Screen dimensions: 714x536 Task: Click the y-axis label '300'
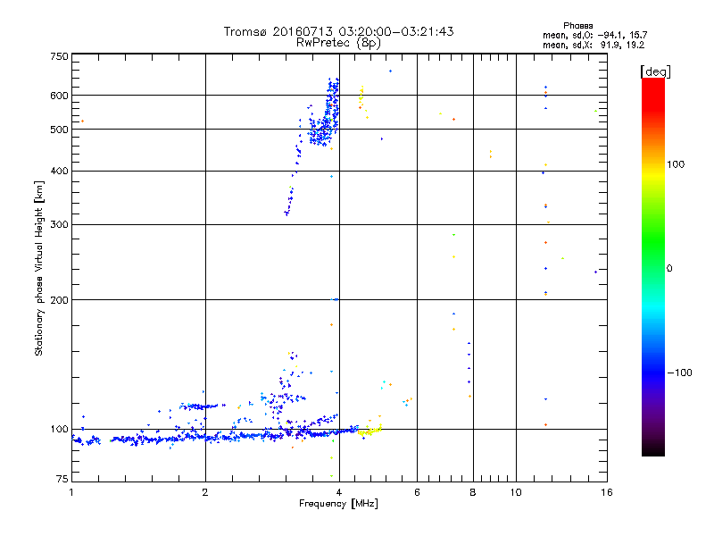(59, 224)
